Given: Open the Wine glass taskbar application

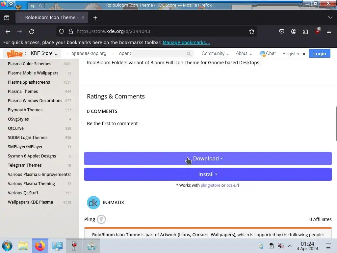Looking at the screenshot, I should (74, 246).
